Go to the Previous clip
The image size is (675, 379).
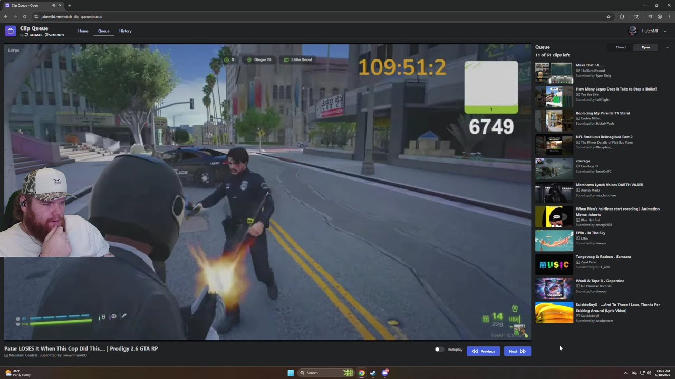[483, 351]
